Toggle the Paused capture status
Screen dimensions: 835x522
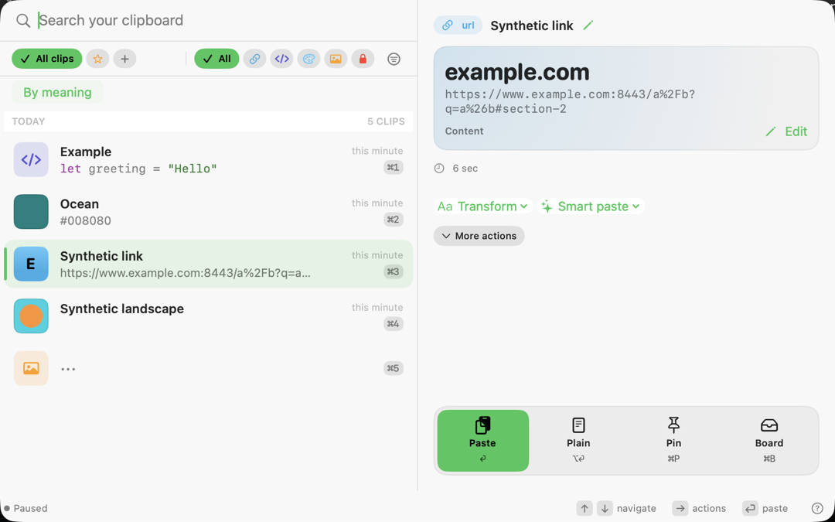26,508
